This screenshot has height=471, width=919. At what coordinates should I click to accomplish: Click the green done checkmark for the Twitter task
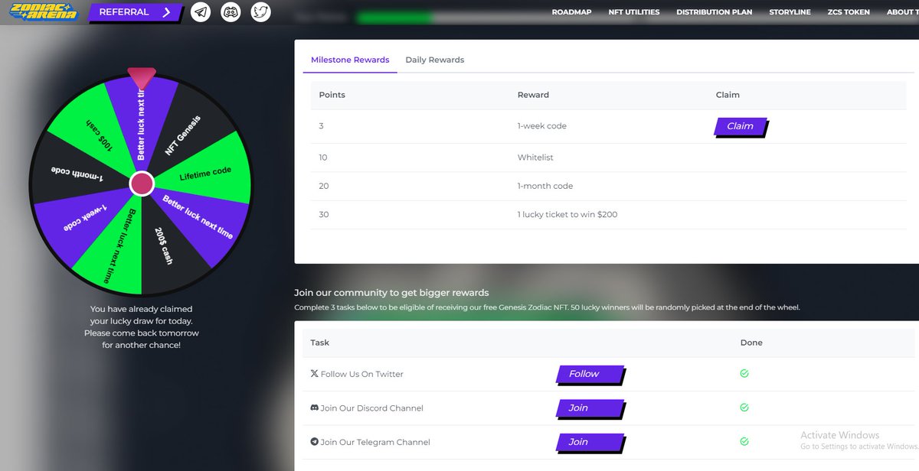pyautogui.click(x=743, y=374)
